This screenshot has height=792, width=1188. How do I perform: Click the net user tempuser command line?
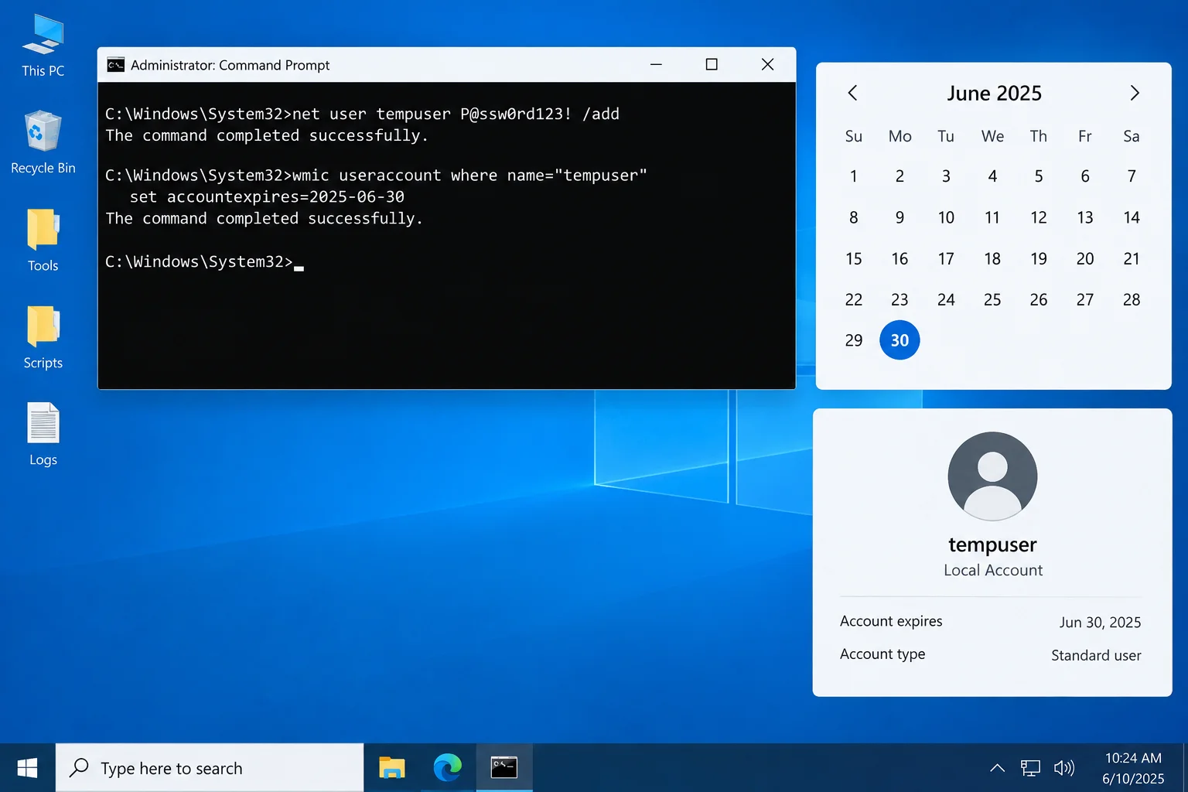tap(362, 114)
